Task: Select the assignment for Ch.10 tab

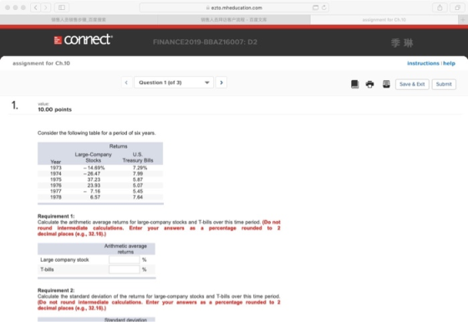Action: (x=384, y=20)
